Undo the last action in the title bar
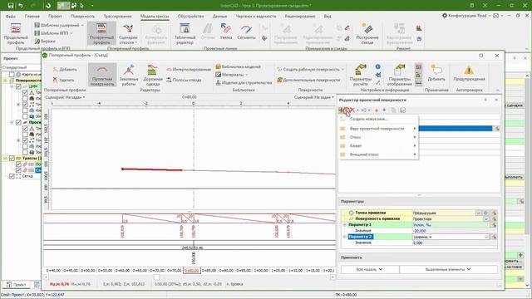The width and height of the screenshot is (532, 299). pyautogui.click(x=21, y=6)
